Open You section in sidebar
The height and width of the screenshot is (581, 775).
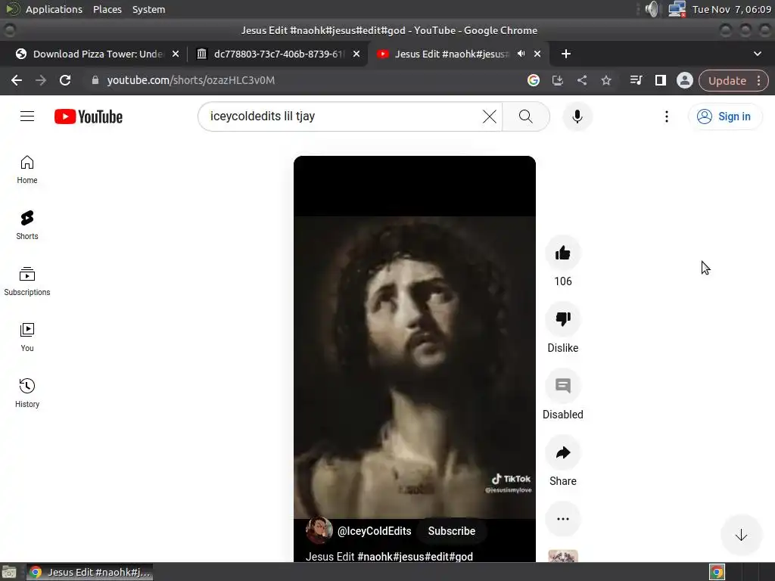coord(27,337)
